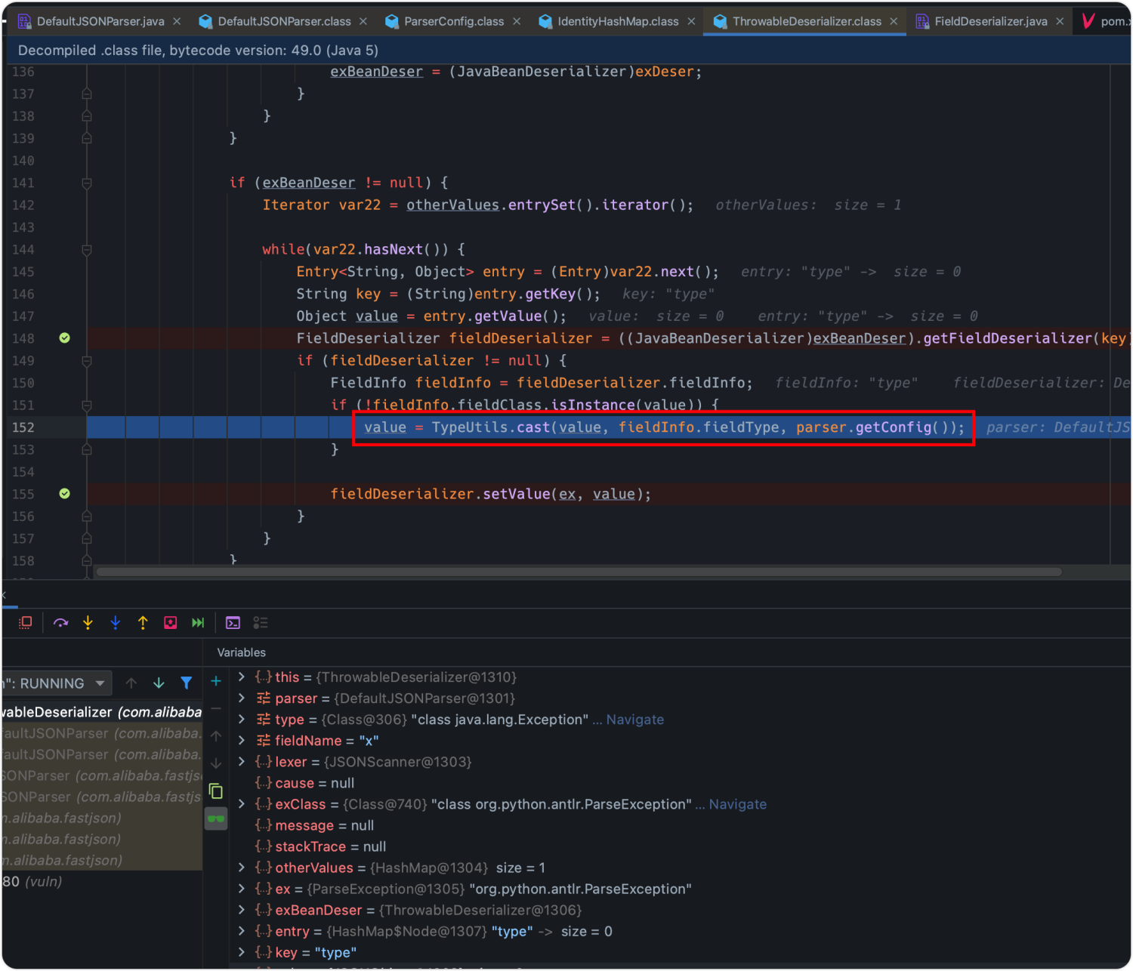Switch to the pom.xml tab

pyautogui.click(x=1110, y=21)
